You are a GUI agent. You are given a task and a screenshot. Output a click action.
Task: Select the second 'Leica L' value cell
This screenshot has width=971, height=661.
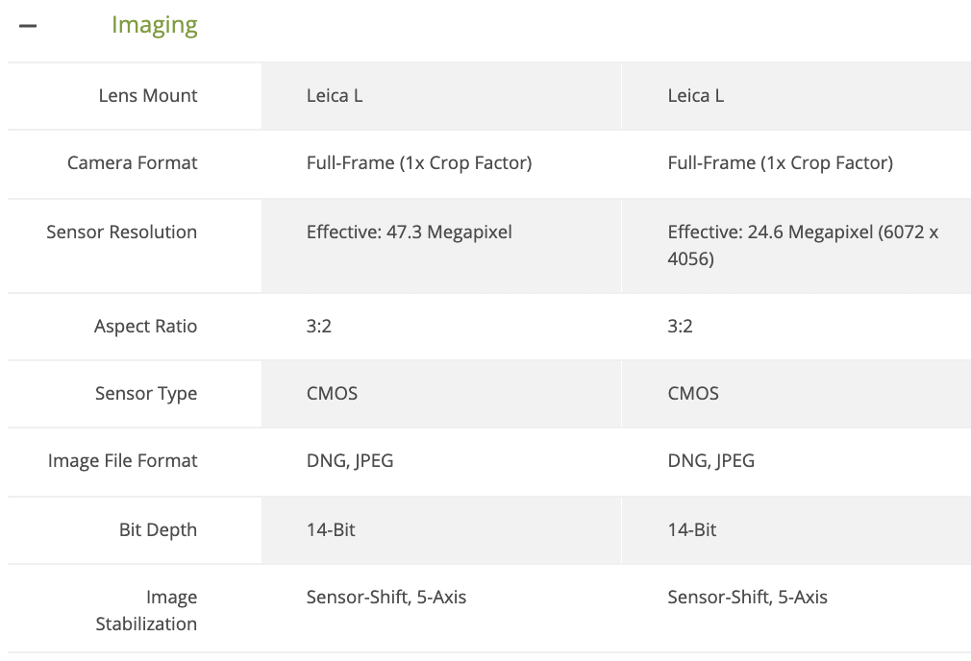tap(696, 95)
